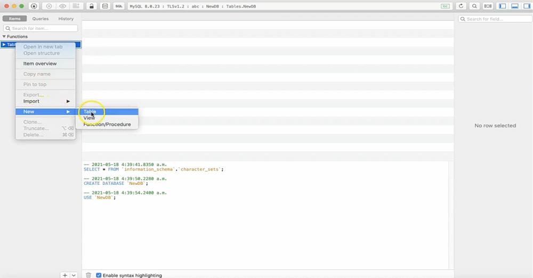Click Open structure menu item
Viewport: 533px width, 278px height.
click(45, 53)
